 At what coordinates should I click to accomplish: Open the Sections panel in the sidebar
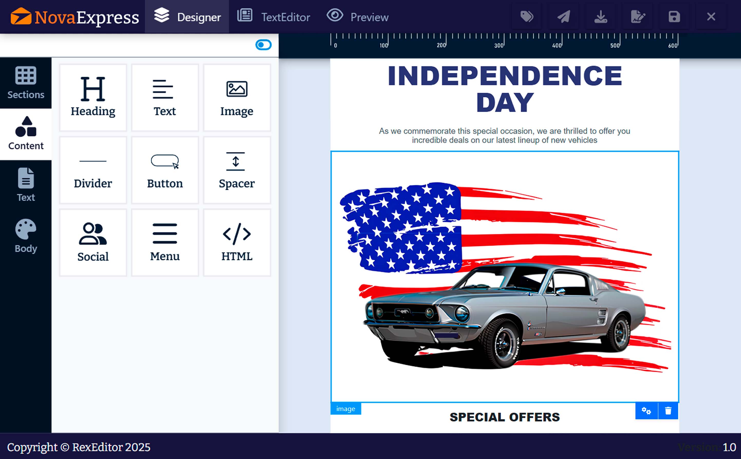tap(25, 82)
